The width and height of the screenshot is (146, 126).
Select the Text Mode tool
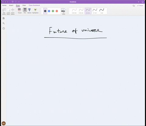[4, 11]
